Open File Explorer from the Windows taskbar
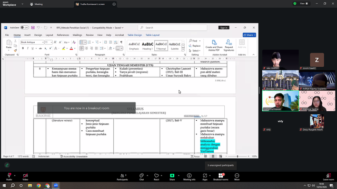 (x=30, y=185)
